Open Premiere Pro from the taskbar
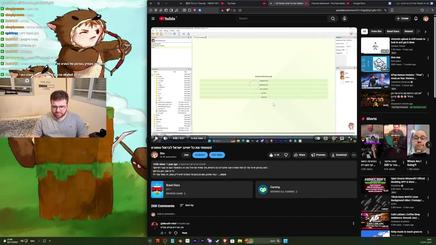 coord(202,241)
